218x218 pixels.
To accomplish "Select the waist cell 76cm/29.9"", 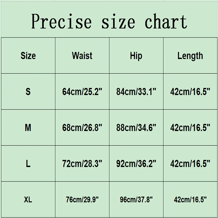I will coord(82,199).
